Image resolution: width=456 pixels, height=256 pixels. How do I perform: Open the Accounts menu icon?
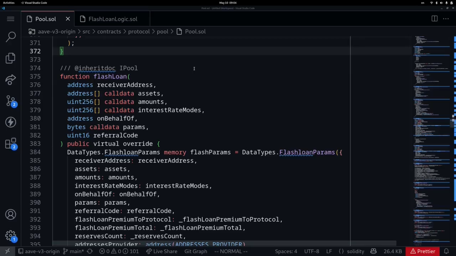pos(11,215)
